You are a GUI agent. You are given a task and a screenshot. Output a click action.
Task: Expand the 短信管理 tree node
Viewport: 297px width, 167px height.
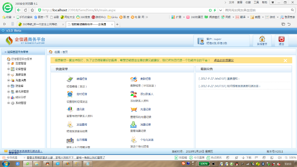[9, 63]
